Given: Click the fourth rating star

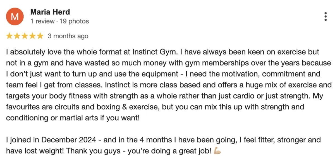Looking at the screenshot, I should pos(33,36).
